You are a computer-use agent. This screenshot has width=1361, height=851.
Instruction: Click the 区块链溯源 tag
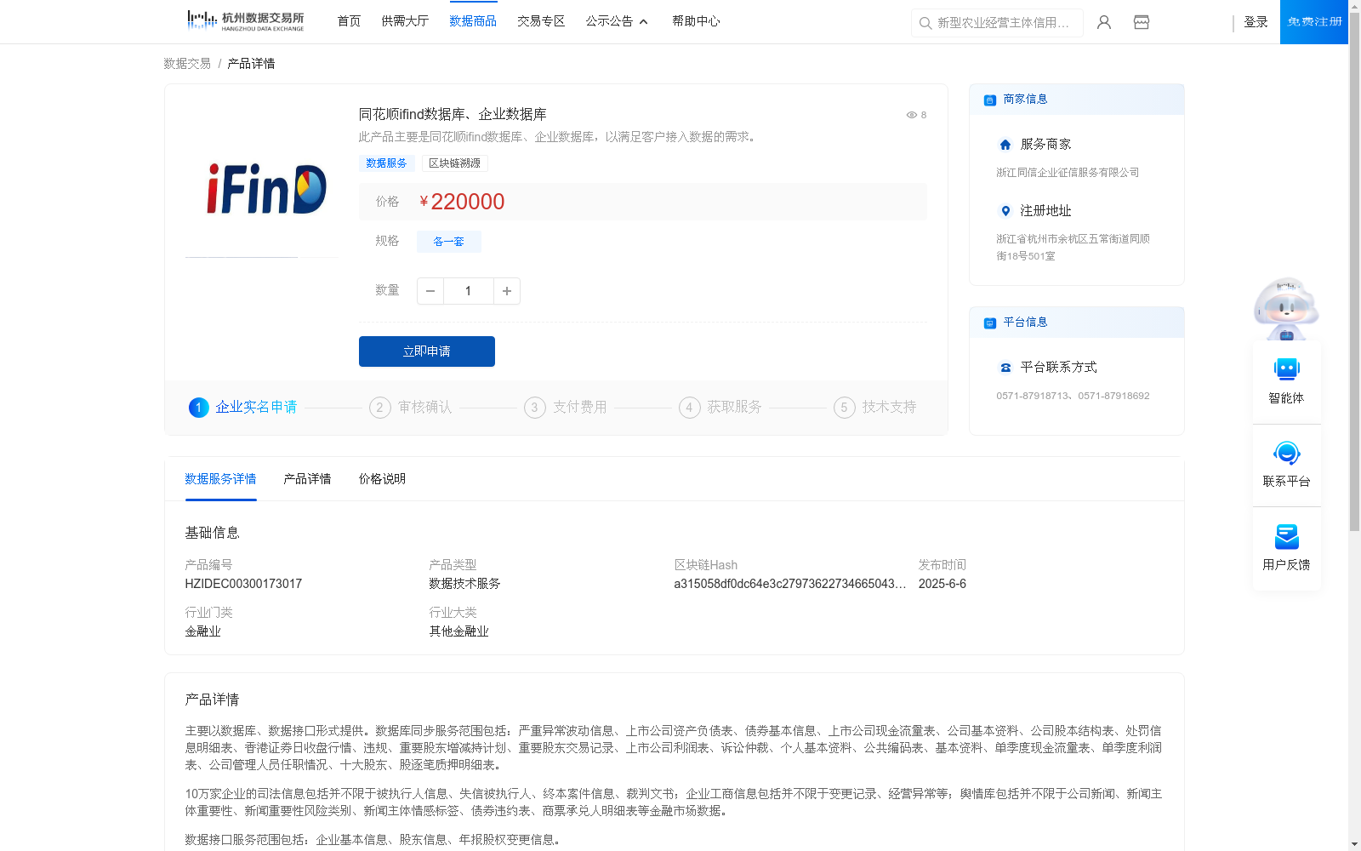pyautogui.click(x=454, y=163)
